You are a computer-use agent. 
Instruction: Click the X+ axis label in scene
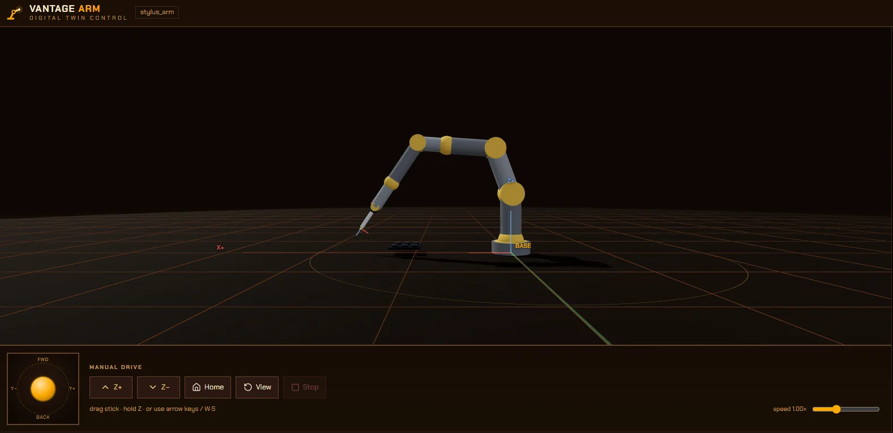220,247
